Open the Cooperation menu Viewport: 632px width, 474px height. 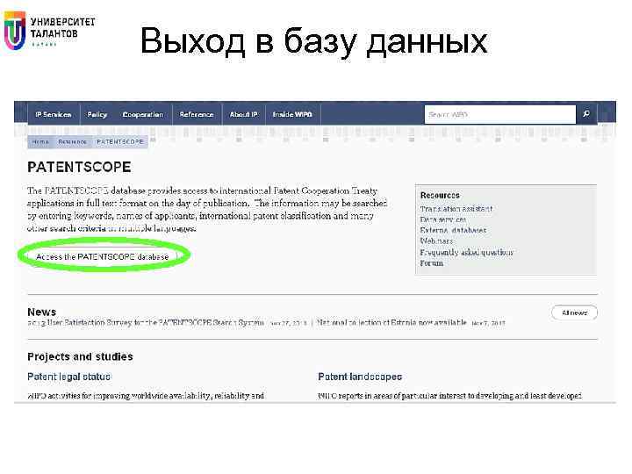143,115
